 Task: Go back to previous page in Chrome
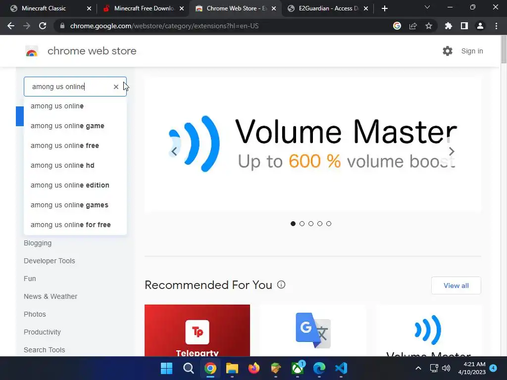tap(11, 26)
